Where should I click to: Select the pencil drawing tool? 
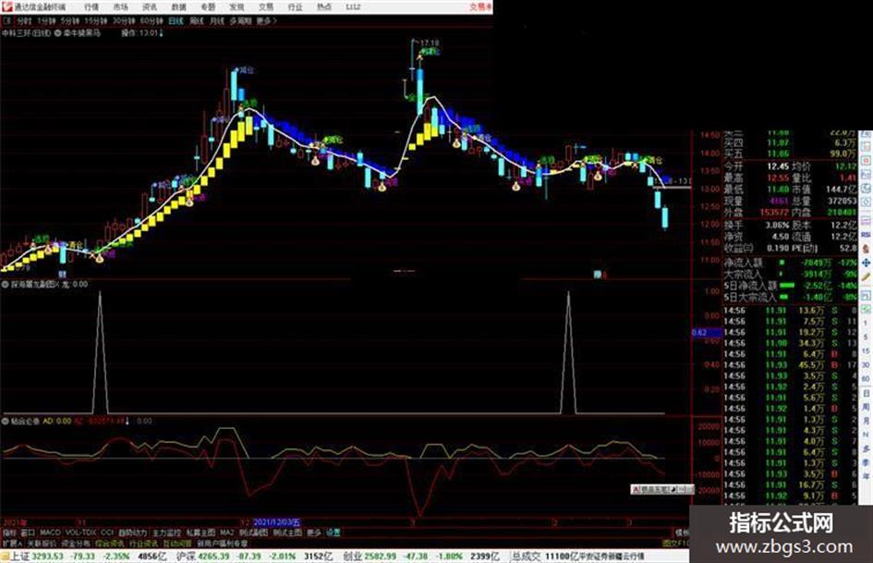coord(866,276)
